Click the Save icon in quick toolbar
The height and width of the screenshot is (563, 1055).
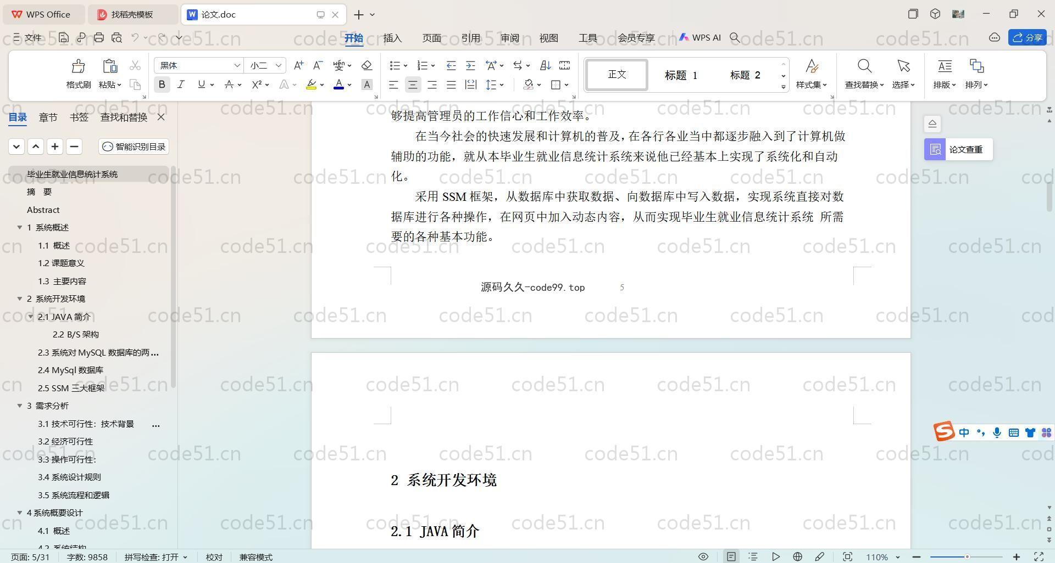point(64,37)
